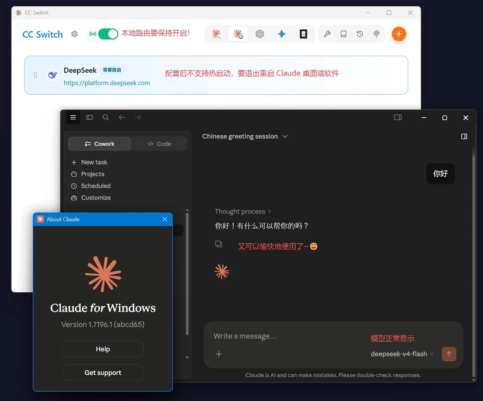Select the Gemini app icon
Image resolution: width=483 pixels, height=401 pixels.
tap(282, 34)
